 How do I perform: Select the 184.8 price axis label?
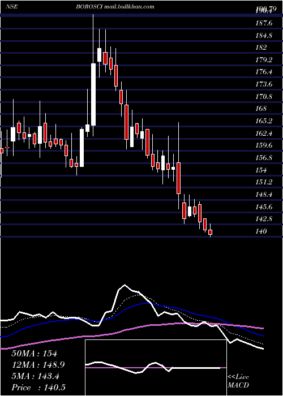264,35
